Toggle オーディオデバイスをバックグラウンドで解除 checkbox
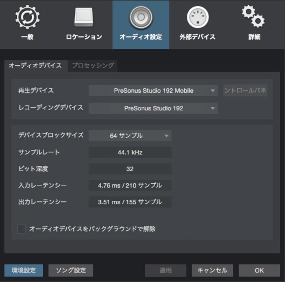The image size is (285, 282). coord(21,229)
